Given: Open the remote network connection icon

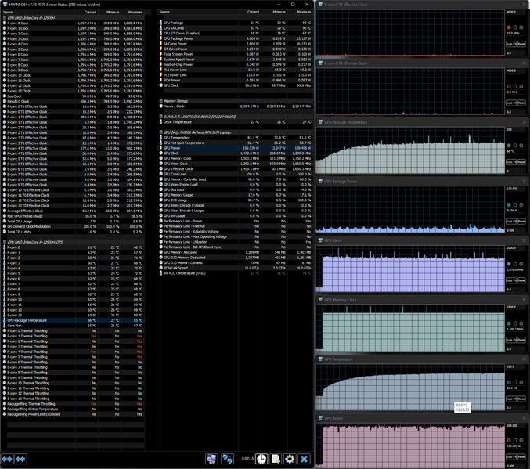Looking at the screenshot, I should pos(227,459).
